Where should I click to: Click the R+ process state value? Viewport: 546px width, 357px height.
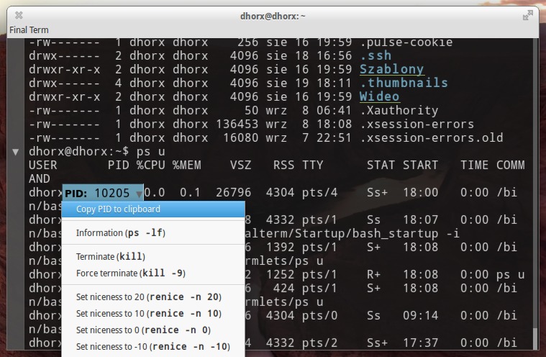point(373,274)
